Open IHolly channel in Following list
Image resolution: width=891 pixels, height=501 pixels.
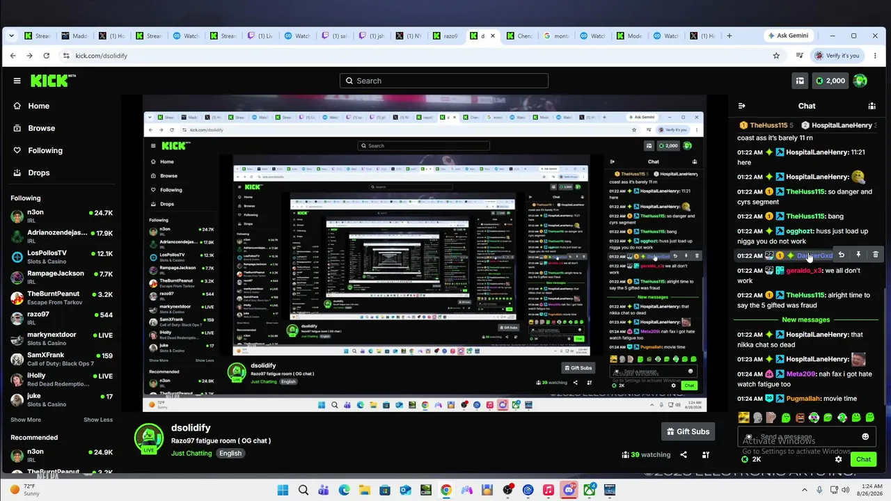(x=61, y=379)
